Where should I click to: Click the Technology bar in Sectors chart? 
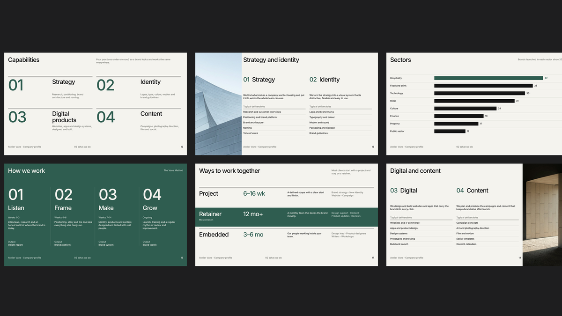pyautogui.click(x=480, y=93)
